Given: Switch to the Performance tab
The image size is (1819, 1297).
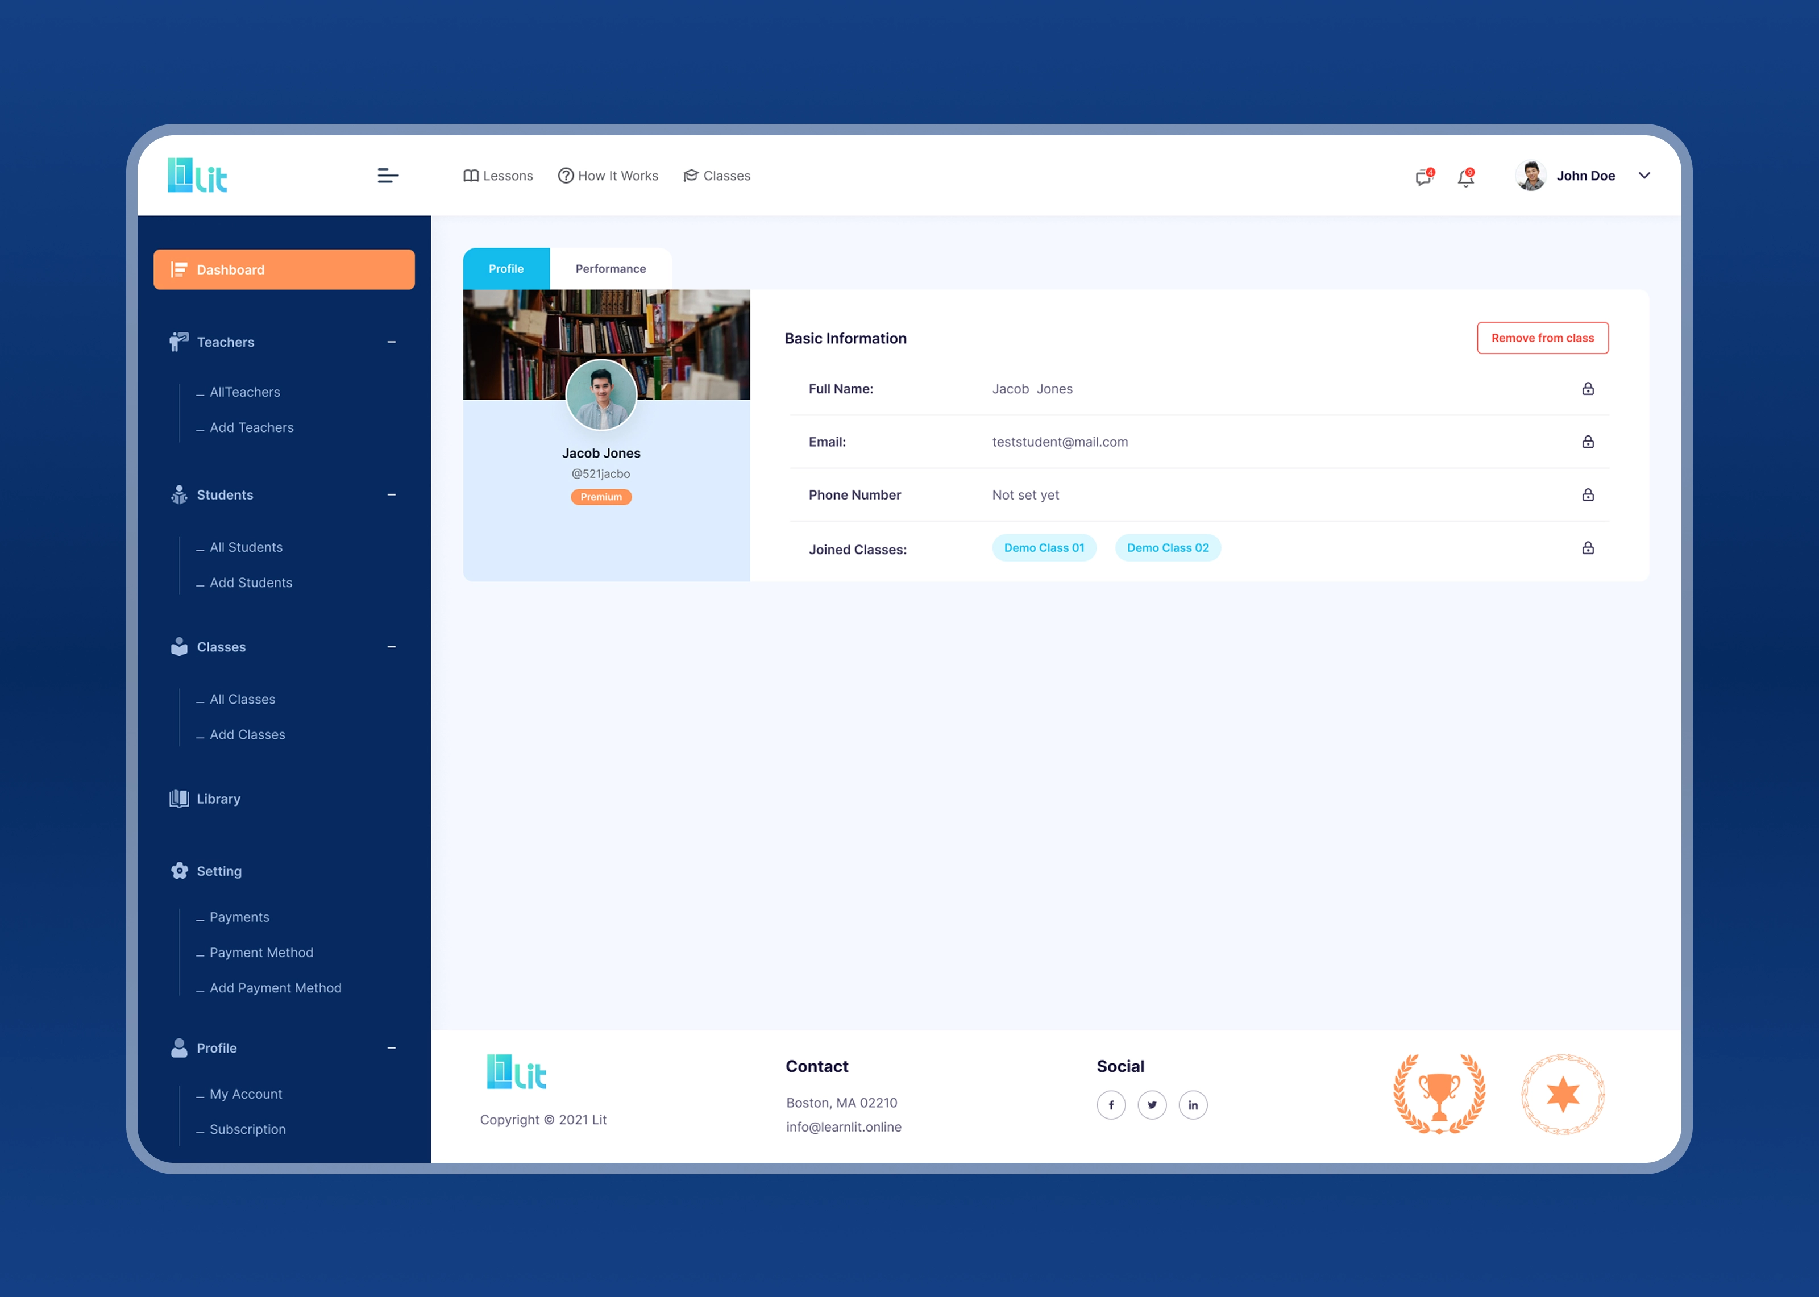Looking at the screenshot, I should [611, 269].
